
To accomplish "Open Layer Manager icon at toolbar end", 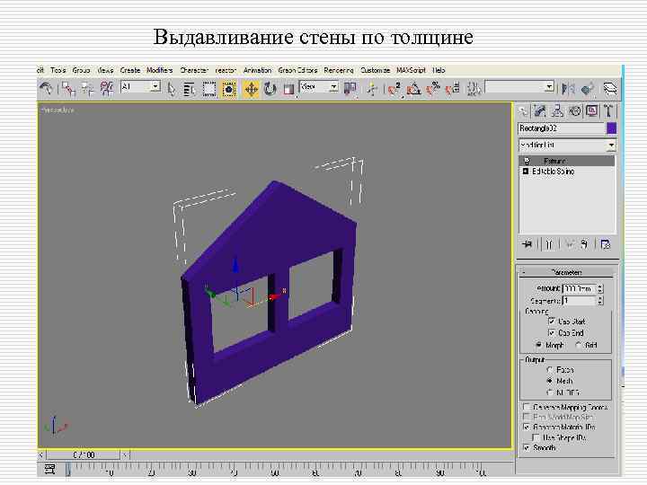I will pos(609,89).
